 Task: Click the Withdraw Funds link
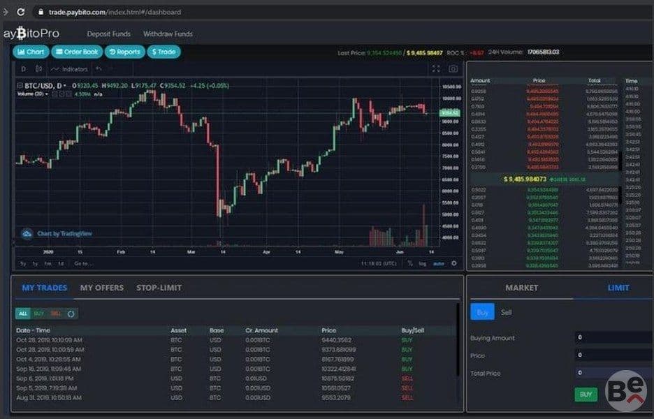click(x=168, y=34)
